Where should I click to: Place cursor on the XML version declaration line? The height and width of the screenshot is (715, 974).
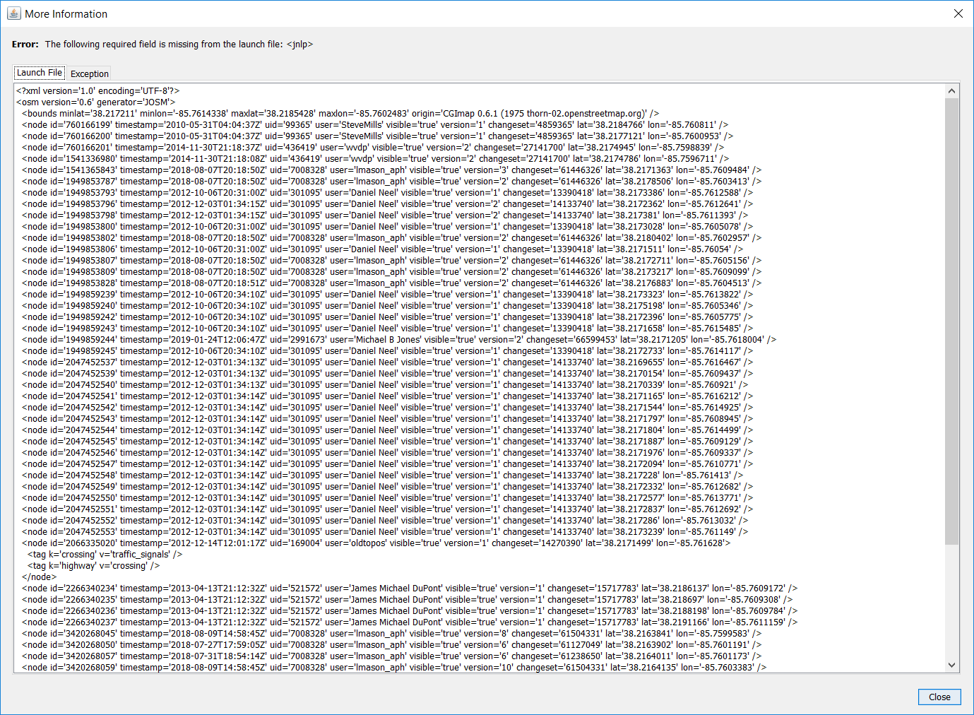tap(98, 91)
